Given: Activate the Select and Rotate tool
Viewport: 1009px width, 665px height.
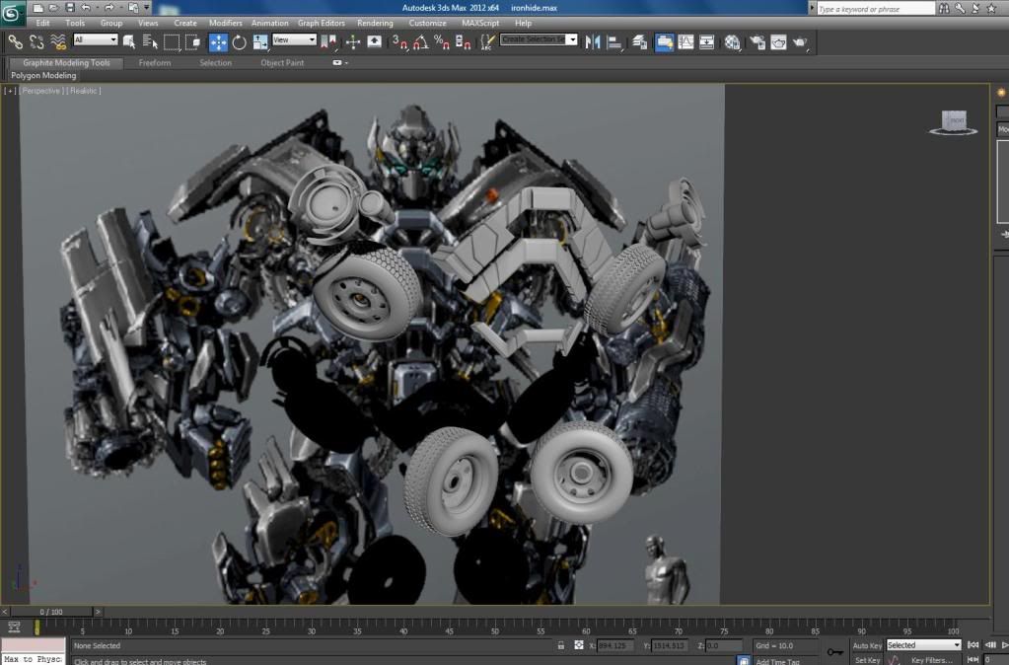Looking at the screenshot, I should [240, 42].
